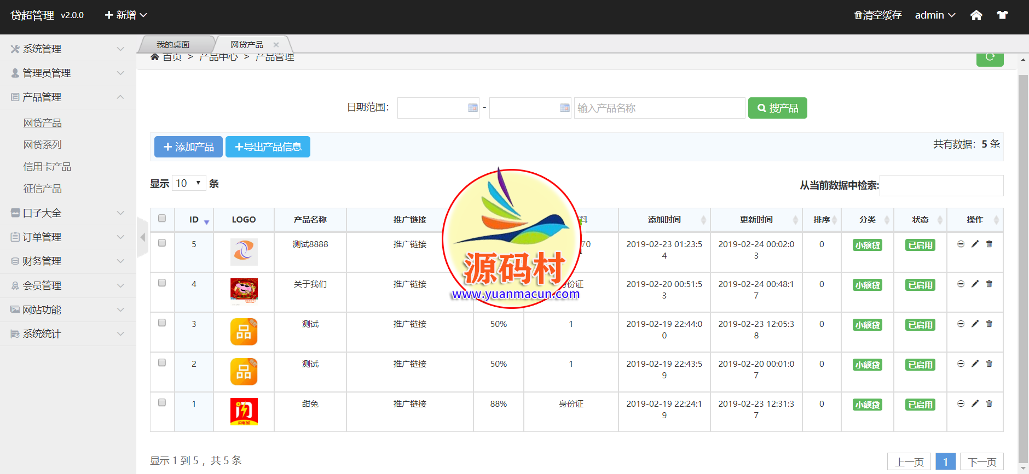
Task: Open the skin theme shirt icon
Action: click(x=1002, y=15)
